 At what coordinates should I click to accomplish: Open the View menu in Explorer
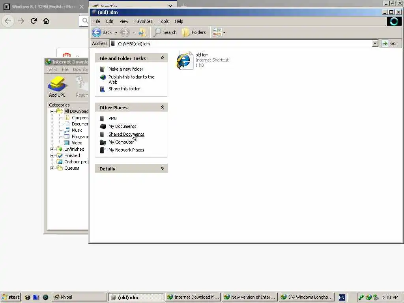tap(124, 21)
